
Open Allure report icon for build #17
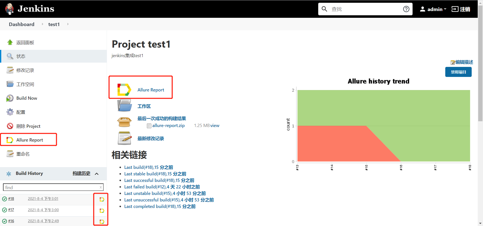102,211
